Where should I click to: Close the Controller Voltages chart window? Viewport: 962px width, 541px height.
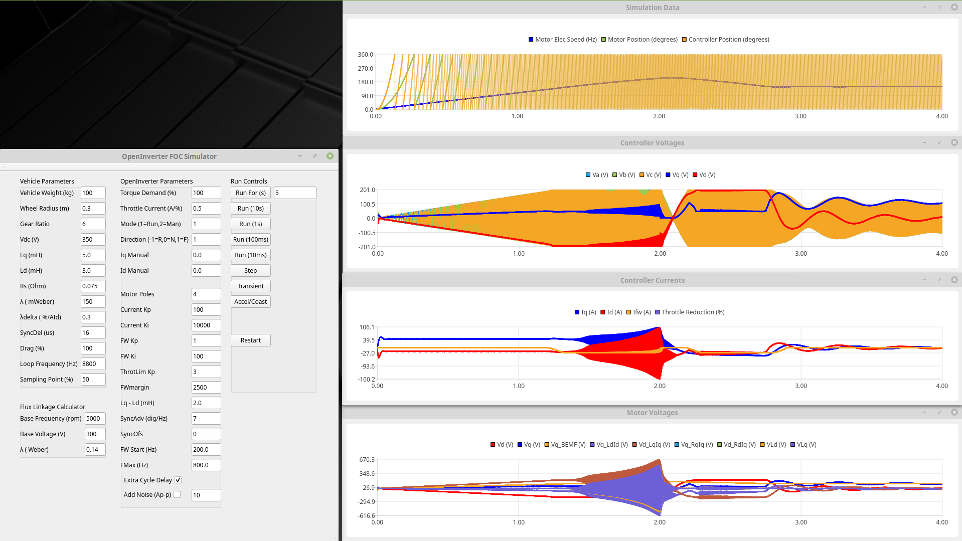pos(954,142)
